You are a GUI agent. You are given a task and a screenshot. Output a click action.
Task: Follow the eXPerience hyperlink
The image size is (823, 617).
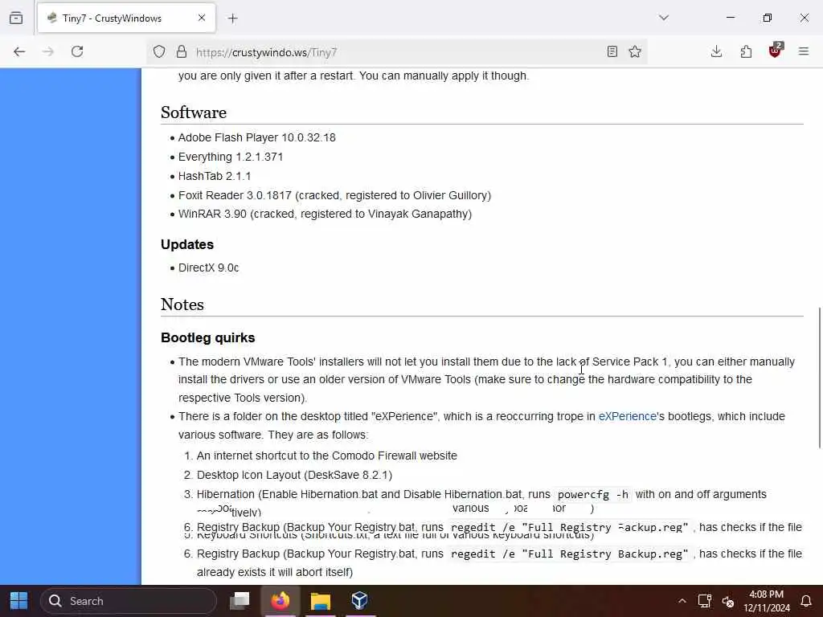[x=627, y=417]
